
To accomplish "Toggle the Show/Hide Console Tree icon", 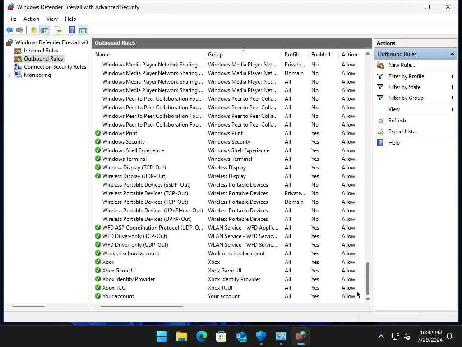I will pos(45,30).
